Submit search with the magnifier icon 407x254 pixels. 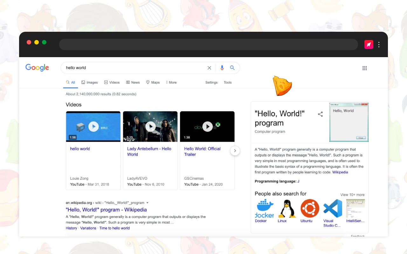[x=232, y=68]
